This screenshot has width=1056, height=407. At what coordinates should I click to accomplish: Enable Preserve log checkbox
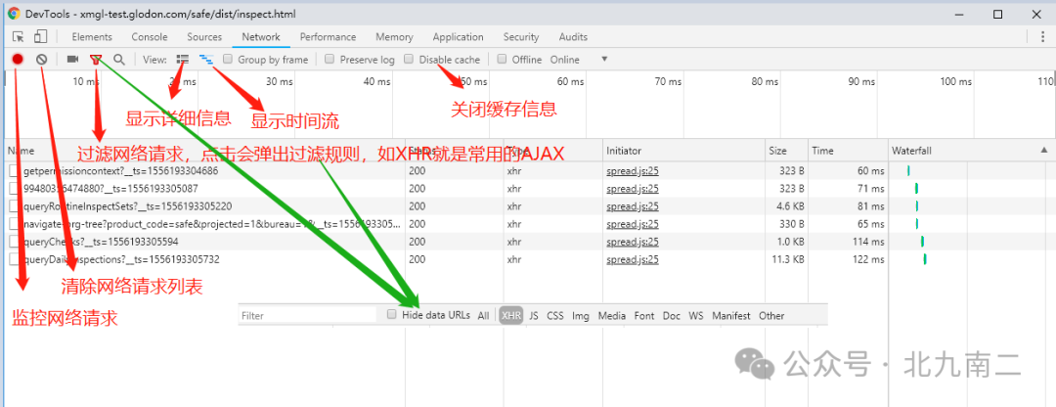tap(330, 60)
